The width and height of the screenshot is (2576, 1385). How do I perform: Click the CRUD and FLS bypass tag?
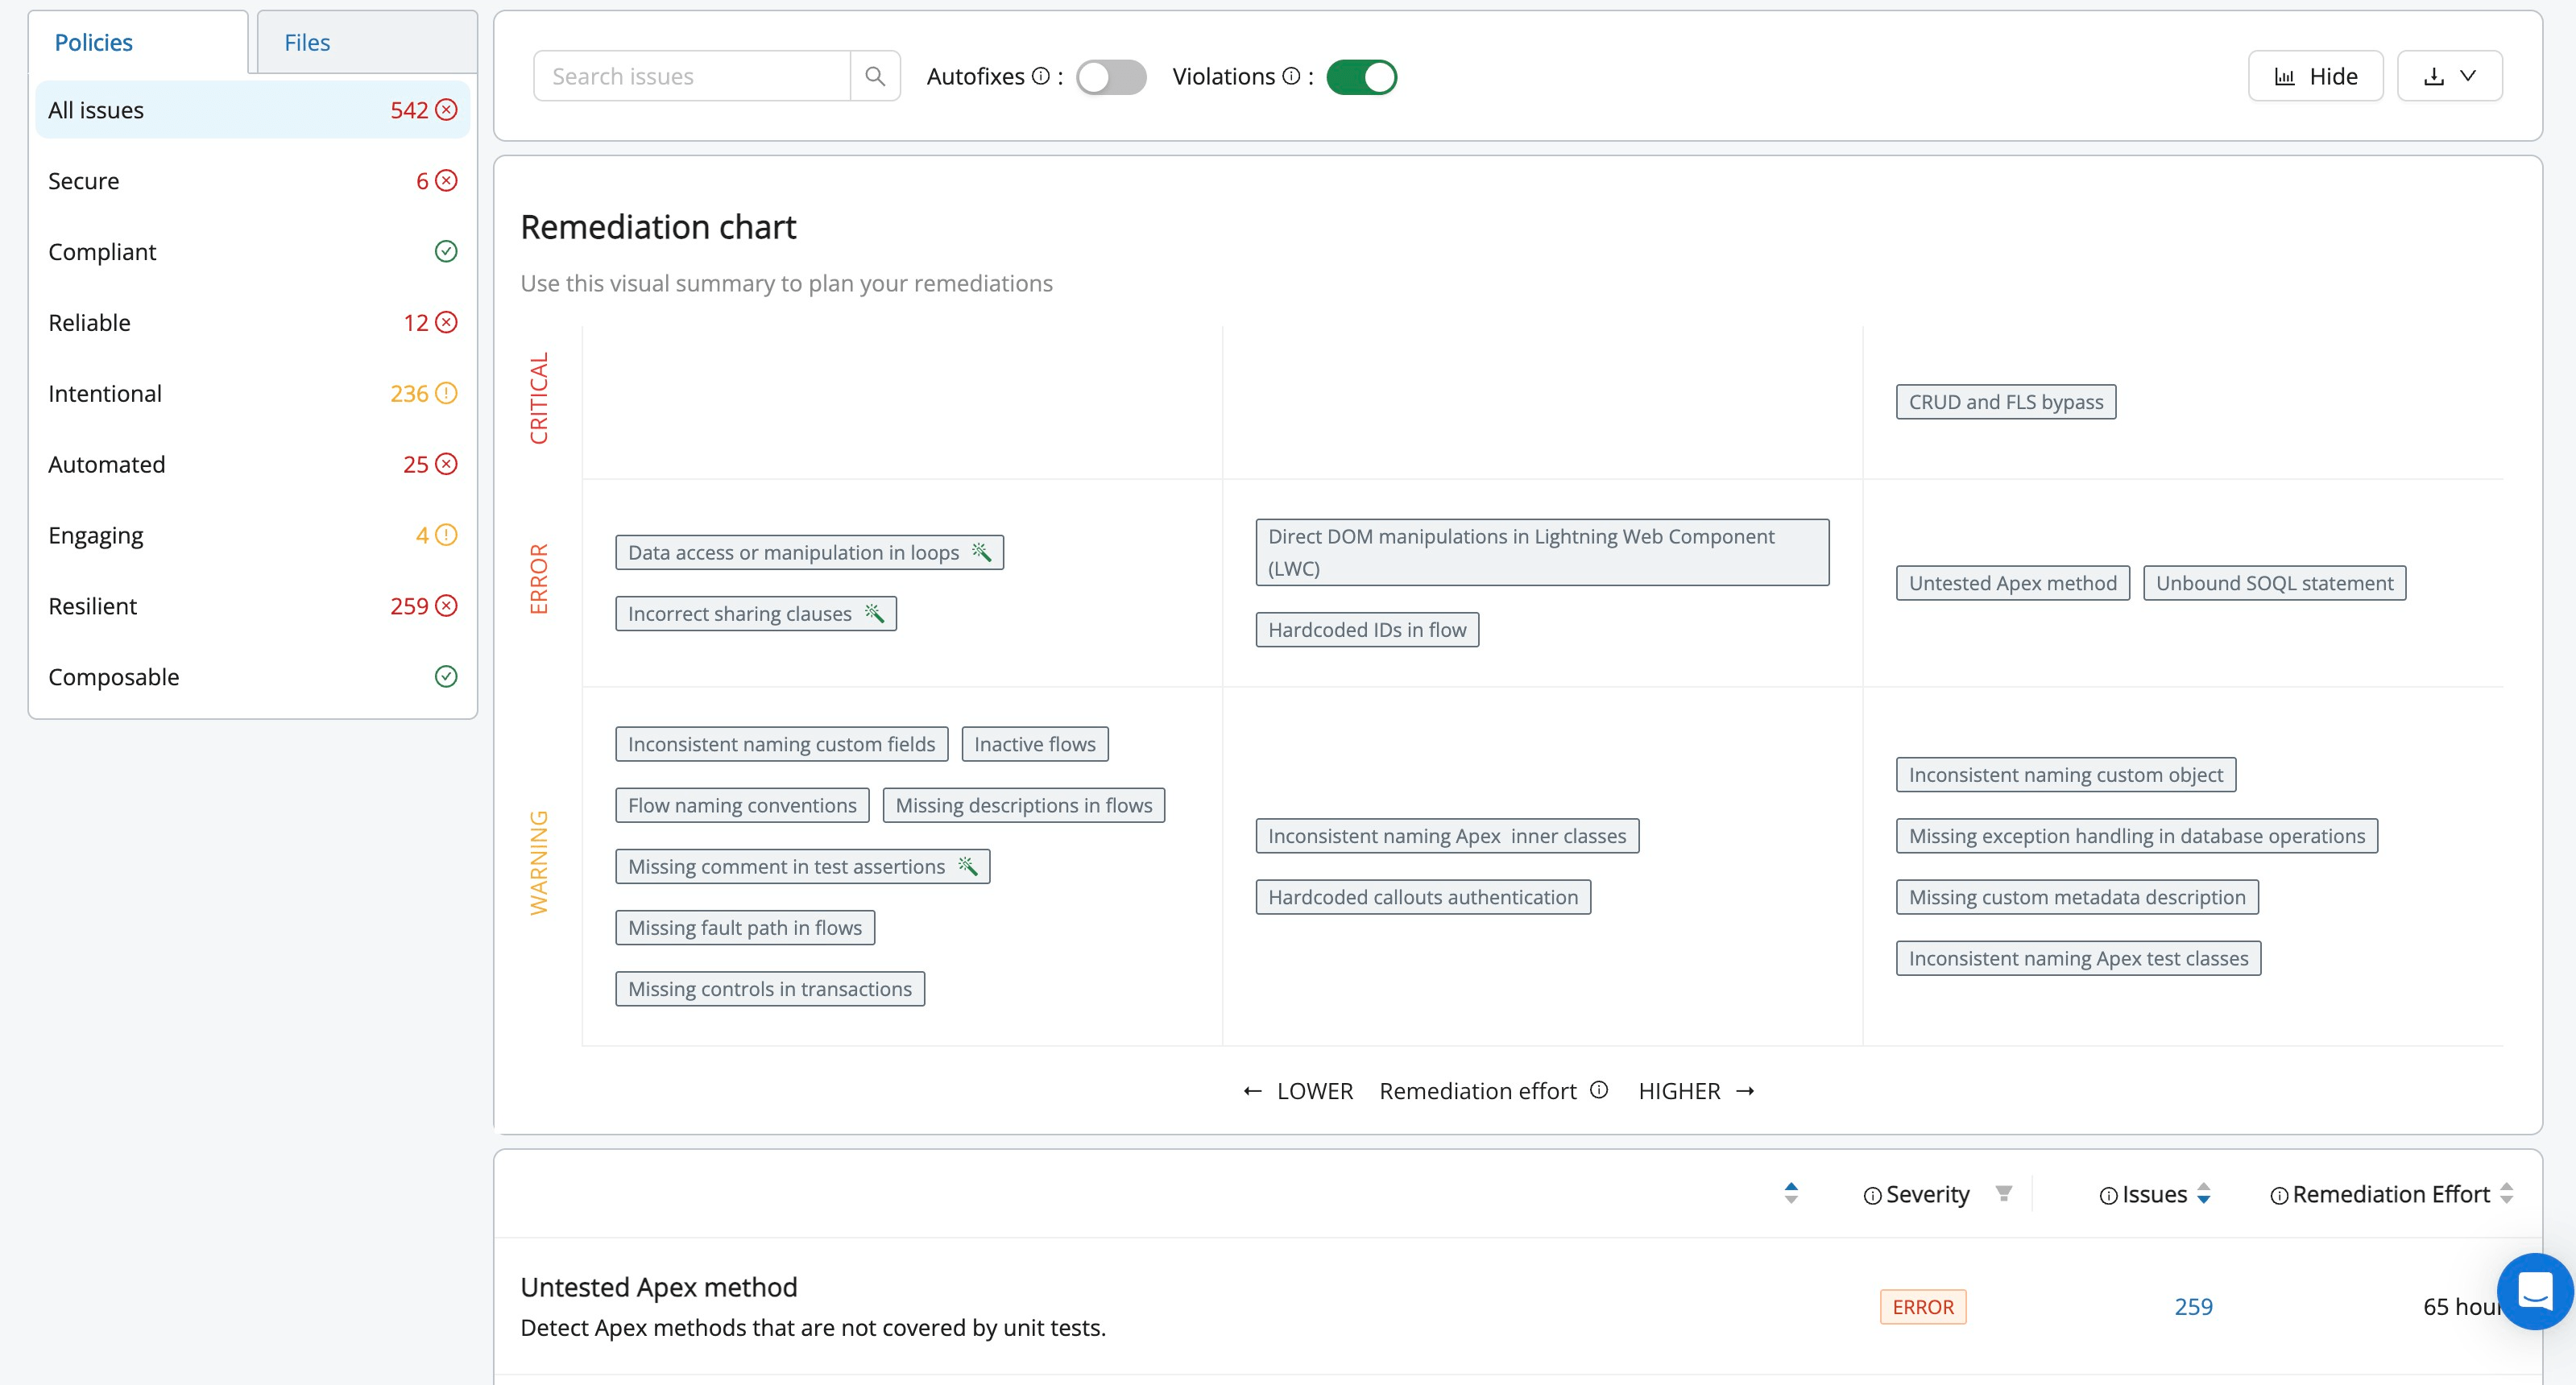2005,402
